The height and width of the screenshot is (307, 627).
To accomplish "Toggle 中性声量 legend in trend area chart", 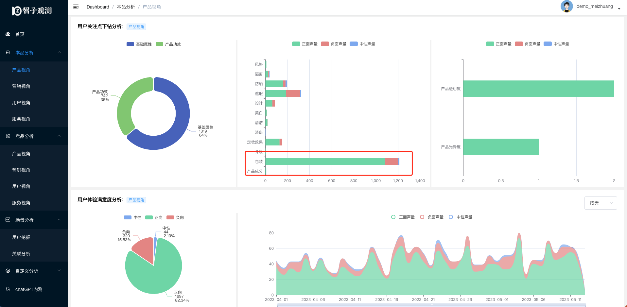I will (461, 217).
